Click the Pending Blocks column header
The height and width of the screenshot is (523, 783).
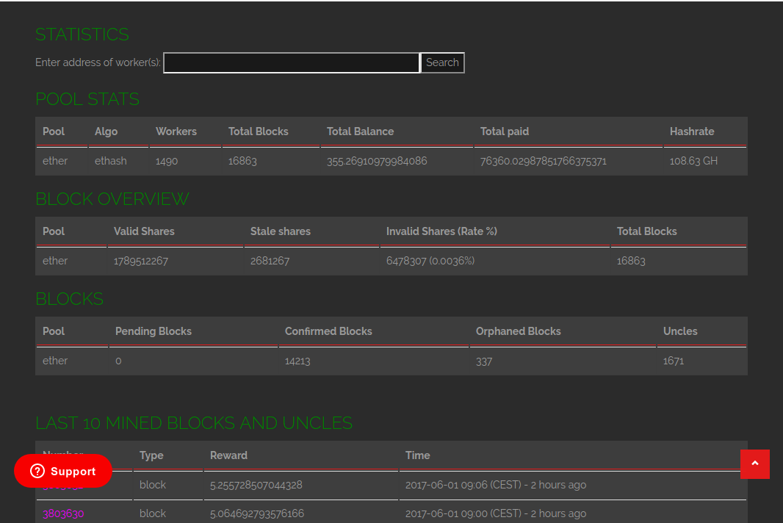(x=154, y=331)
